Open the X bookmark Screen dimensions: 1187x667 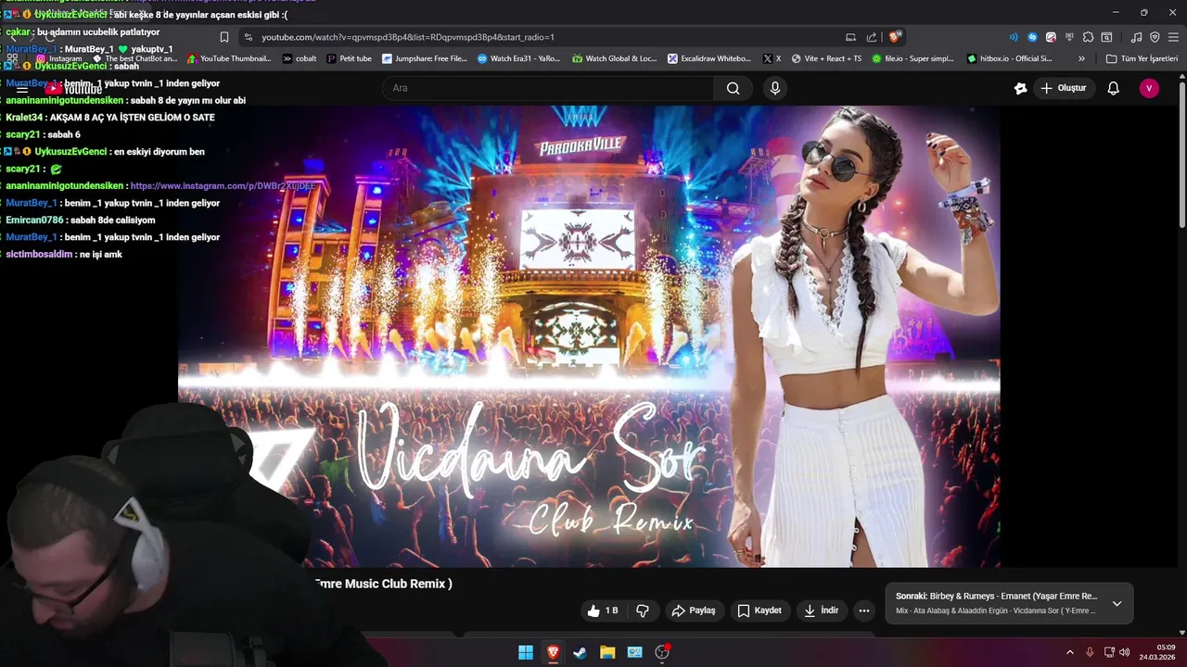pos(772,58)
